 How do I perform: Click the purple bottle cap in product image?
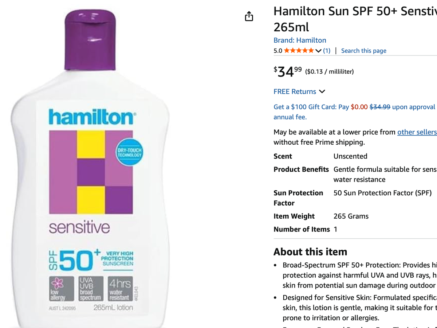click(90, 40)
